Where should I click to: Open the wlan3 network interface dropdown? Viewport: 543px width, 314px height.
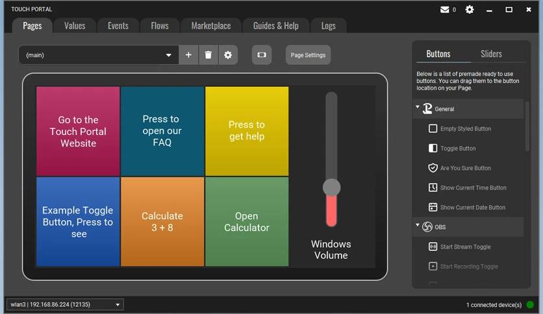point(64,304)
